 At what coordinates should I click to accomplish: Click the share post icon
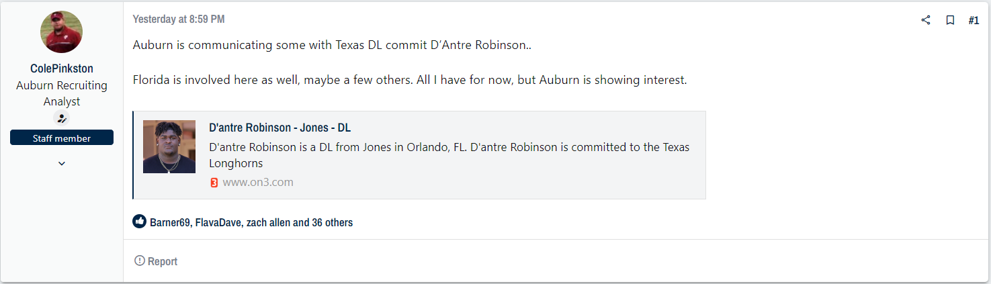click(926, 20)
